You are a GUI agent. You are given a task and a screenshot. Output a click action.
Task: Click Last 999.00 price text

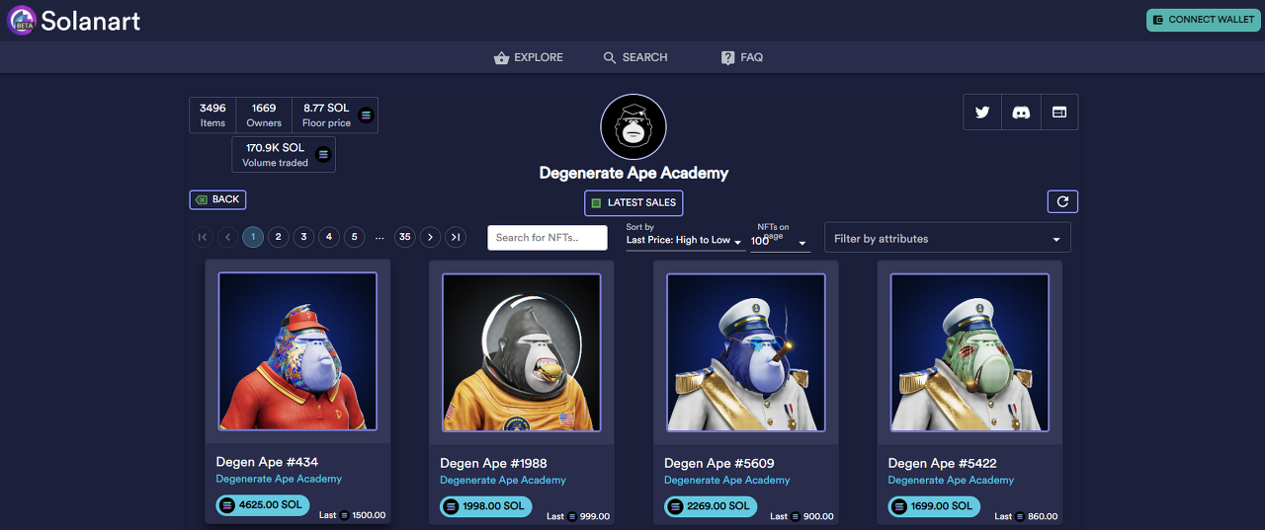[x=576, y=516]
